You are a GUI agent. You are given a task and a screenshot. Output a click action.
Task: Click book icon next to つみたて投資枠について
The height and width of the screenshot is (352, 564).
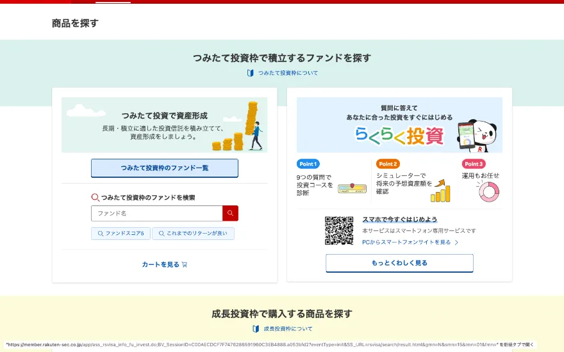[x=251, y=73]
